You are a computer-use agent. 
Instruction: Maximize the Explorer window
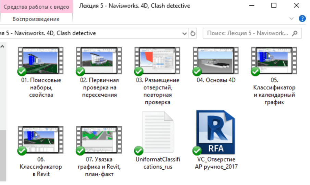pos(273,6)
